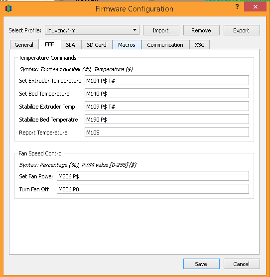Click the Export profile button
Screen dimensions: 270x277
coord(242,30)
